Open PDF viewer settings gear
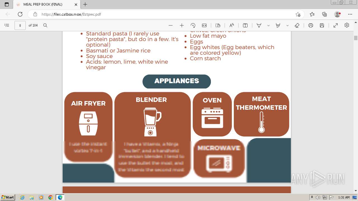Viewport: 358px width, 201px height. pos(347,25)
